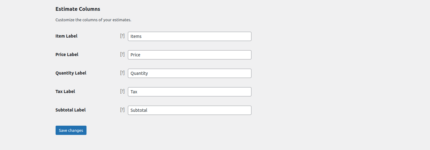Focus the Item Label text field
Screen dimensions: 430x150
190,36
